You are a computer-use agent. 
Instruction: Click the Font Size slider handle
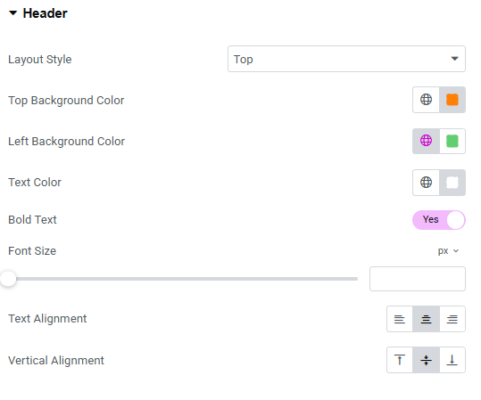pos(8,279)
